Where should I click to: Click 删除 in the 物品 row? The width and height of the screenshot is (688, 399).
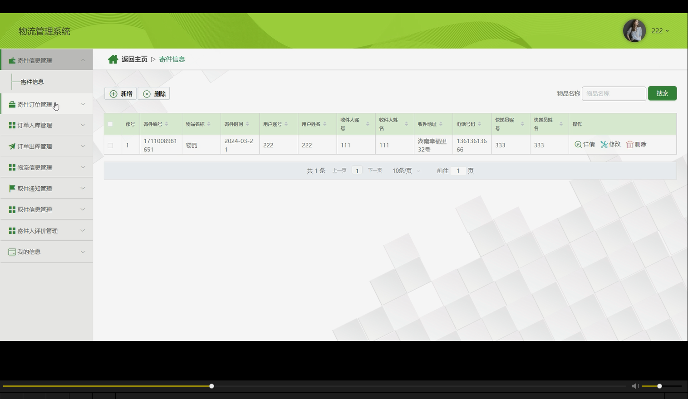tap(636, 144)
